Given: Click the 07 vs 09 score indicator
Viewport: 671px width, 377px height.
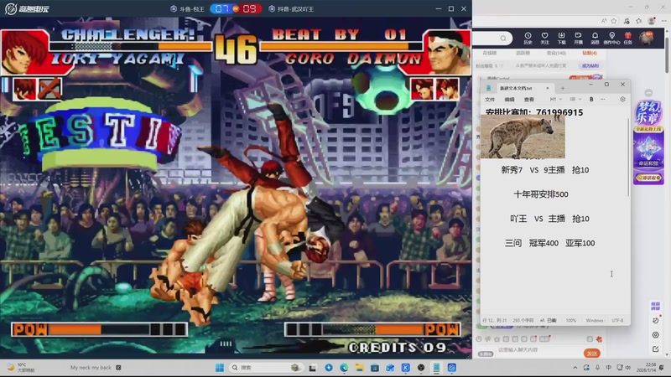Looking at the screenshot, I should 236,8.
